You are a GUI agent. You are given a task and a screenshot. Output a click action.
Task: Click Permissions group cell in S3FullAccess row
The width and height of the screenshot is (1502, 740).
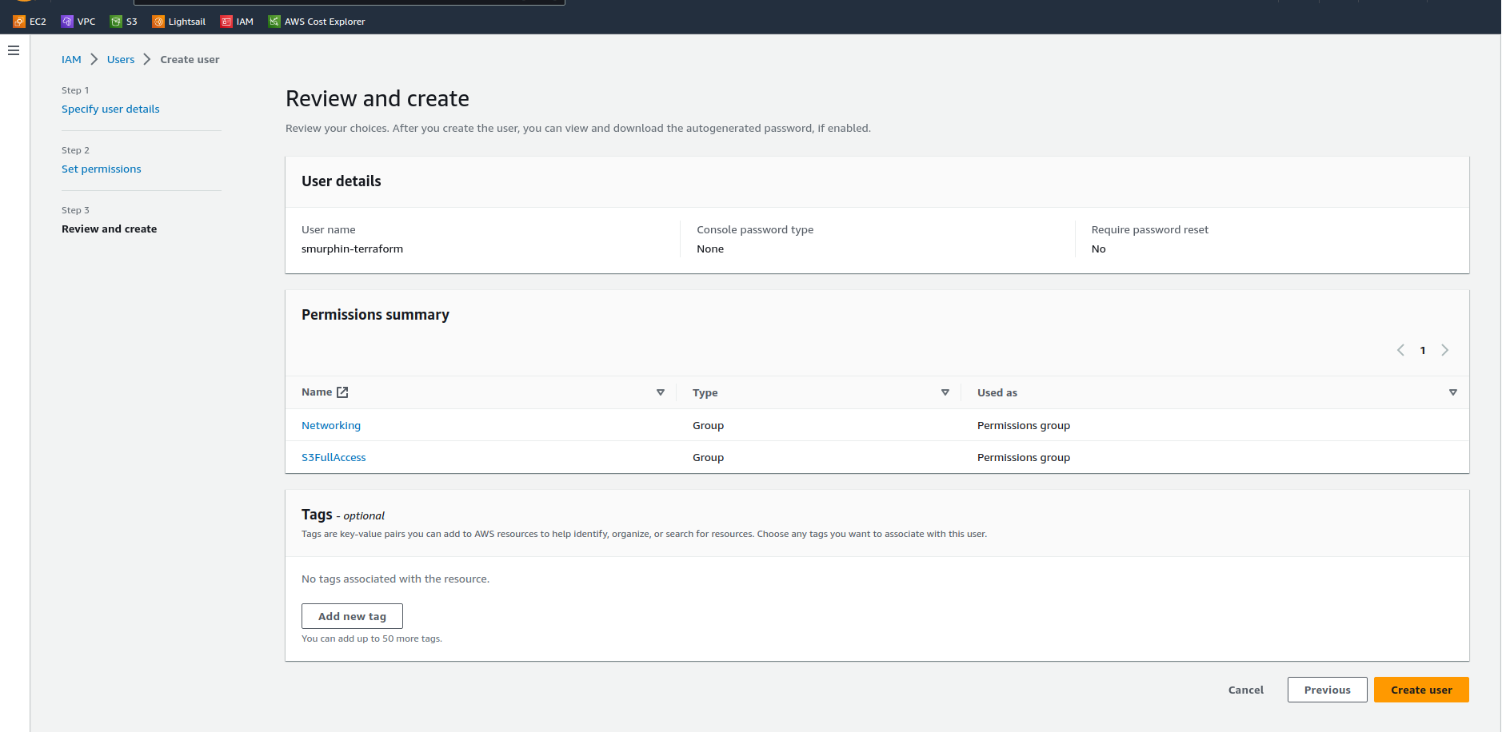pyautogui.click(x=1024, y=457)
